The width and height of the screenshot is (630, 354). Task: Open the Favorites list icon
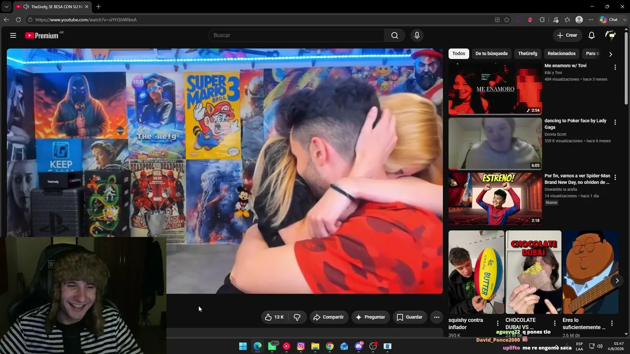pyautogui.click(x=567, y=20)
